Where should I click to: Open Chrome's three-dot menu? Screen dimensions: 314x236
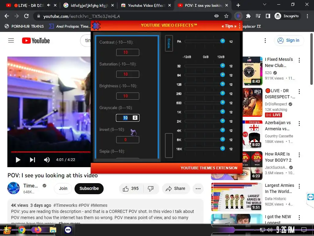click(x=307, y=16)
